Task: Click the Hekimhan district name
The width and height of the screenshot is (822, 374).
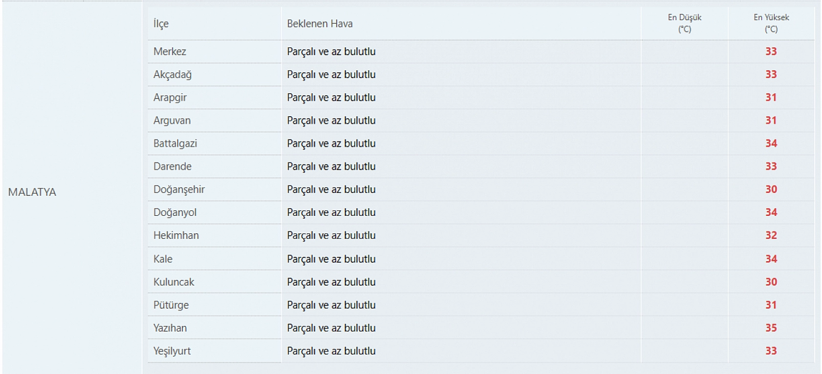Action: [x=176, y=235]
